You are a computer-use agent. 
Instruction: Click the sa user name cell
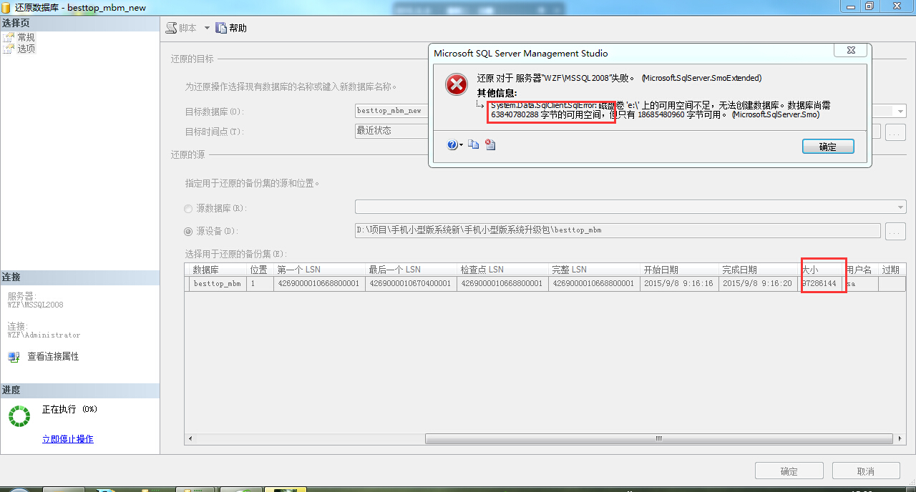click(x=861, y=283)
